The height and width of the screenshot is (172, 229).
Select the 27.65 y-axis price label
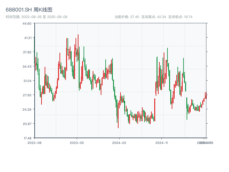[27, 95]
